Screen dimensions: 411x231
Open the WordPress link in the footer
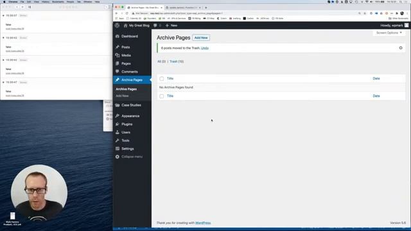coord(203,223)
